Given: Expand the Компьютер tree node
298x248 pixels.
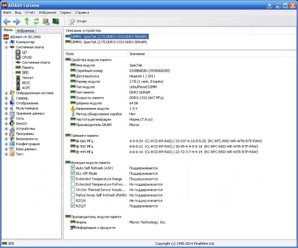Looking at the screenshot, I should coord(6,42).
